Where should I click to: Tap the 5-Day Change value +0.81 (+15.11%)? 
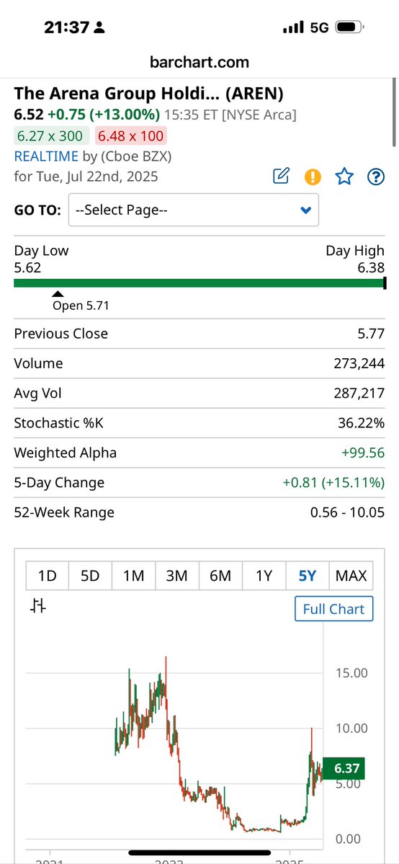pos(333,483)
